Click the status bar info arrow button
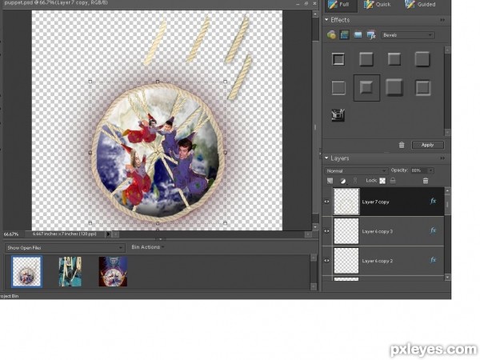Image resolution: width=480 pixels, height=360 pixels. tap(108, 234)
